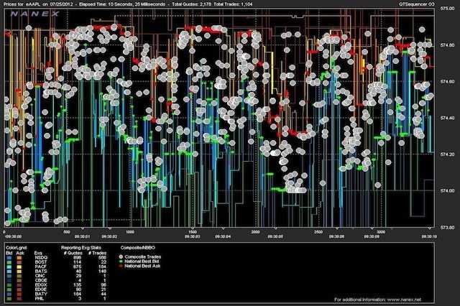Click the 1000 sequence tick label
460x306 pixels.
click(129, 232)
